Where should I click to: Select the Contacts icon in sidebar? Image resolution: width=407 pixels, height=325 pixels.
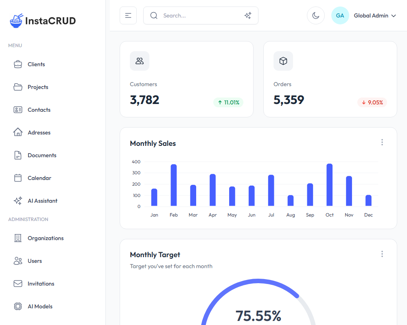point(18,110)
